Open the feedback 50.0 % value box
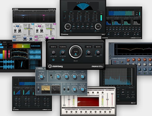The image size is (152, 116). [x=88, y=47]
